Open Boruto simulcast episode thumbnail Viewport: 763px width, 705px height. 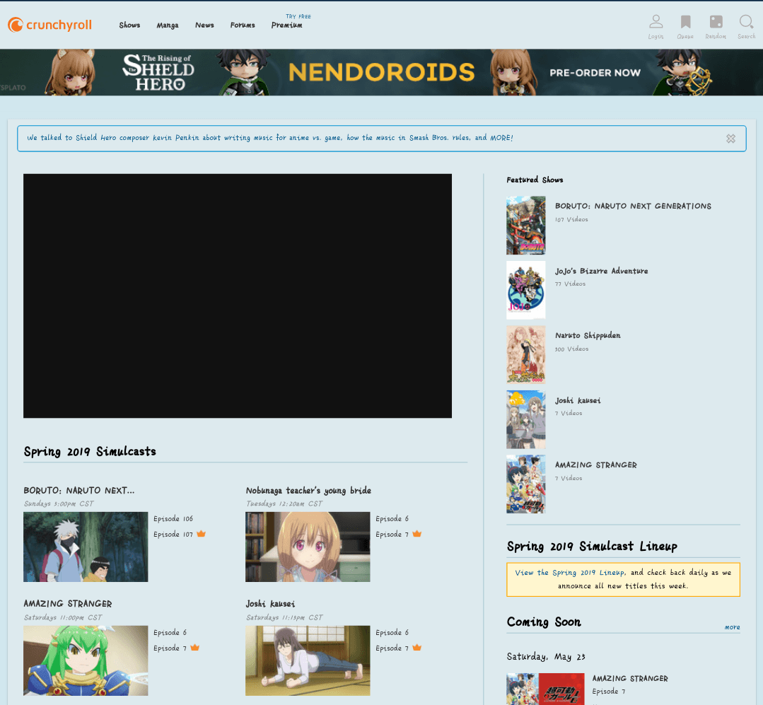click(86, 547)
